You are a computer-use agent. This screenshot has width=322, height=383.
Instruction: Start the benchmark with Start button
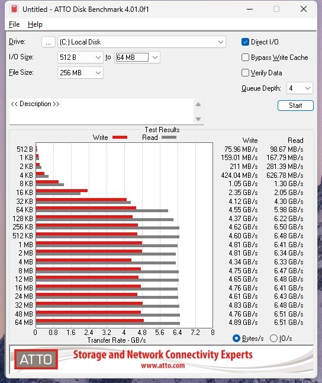pyautogui.click(x=295, y=106)
